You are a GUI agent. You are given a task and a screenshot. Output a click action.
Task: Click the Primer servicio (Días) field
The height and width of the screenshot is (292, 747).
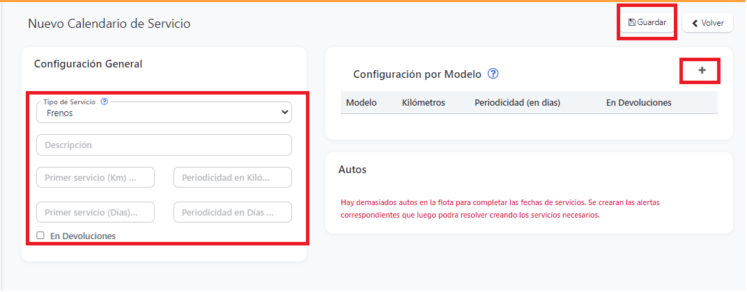point(95,212)
